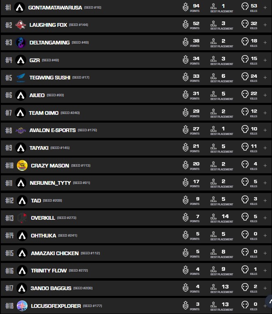272x314 pixels.
Task: Expand the Taiyaki row with plus
Action: click(x=265, y=148)
